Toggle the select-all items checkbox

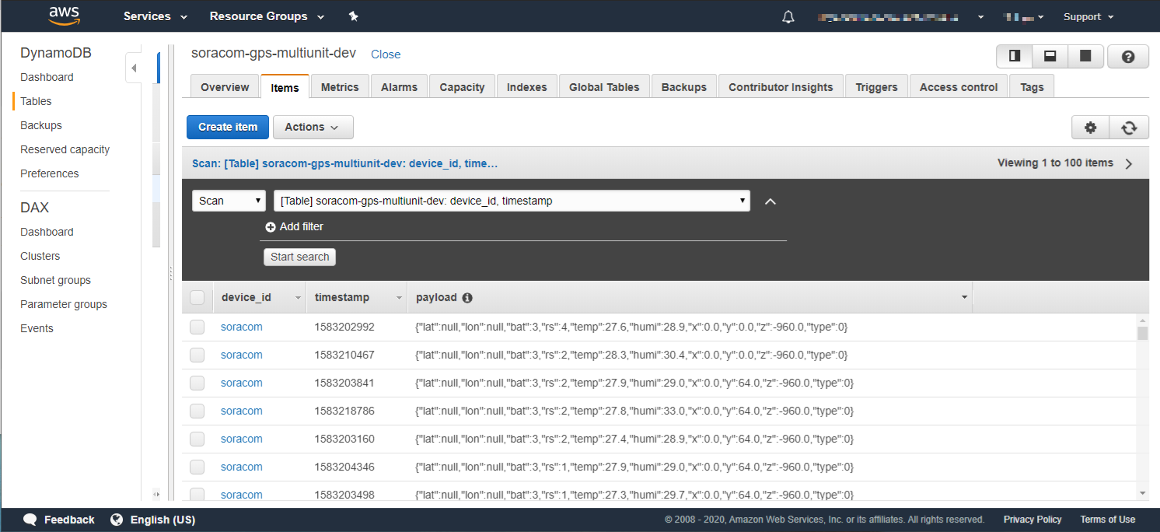coord(197,297)
